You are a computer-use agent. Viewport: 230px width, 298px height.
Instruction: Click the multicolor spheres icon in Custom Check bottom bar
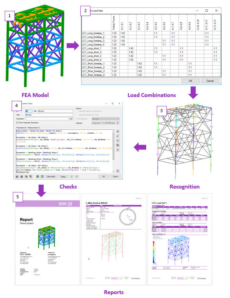(x=26, y=176)
